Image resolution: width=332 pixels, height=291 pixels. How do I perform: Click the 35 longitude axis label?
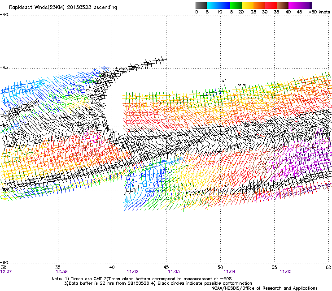[x=57, y=267]
